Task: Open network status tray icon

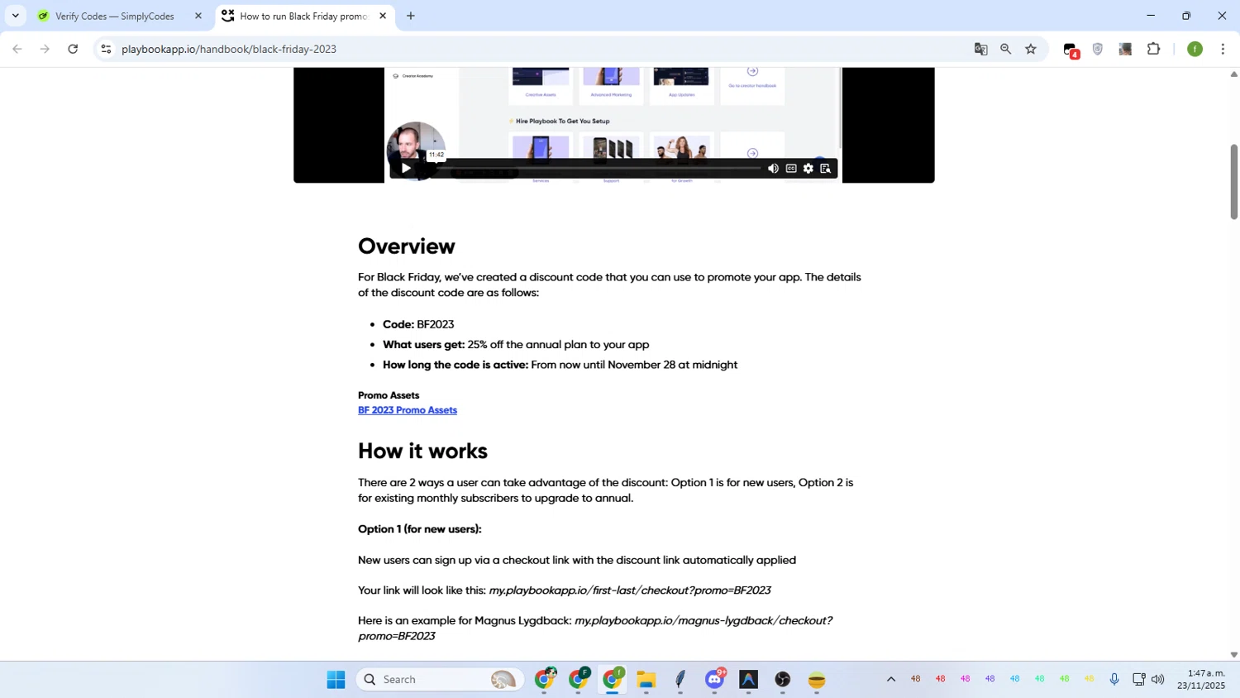Action: pos(1139,679)
